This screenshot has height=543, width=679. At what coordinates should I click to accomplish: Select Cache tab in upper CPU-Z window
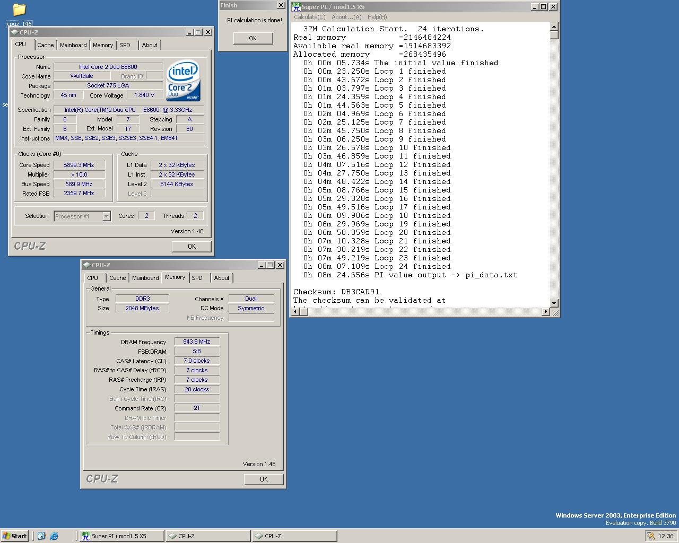46,46
